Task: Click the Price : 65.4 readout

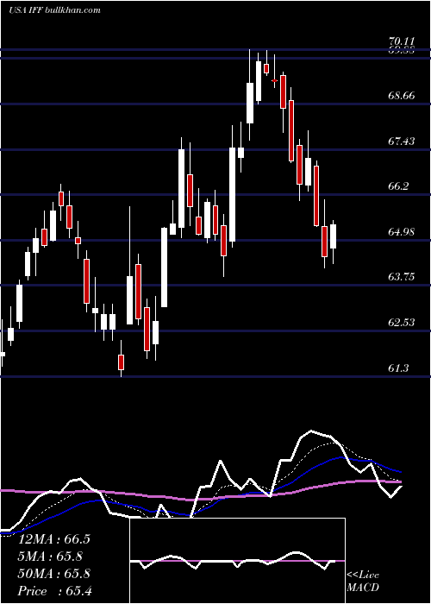Action: pyautogui.click(x=54, y=591)
